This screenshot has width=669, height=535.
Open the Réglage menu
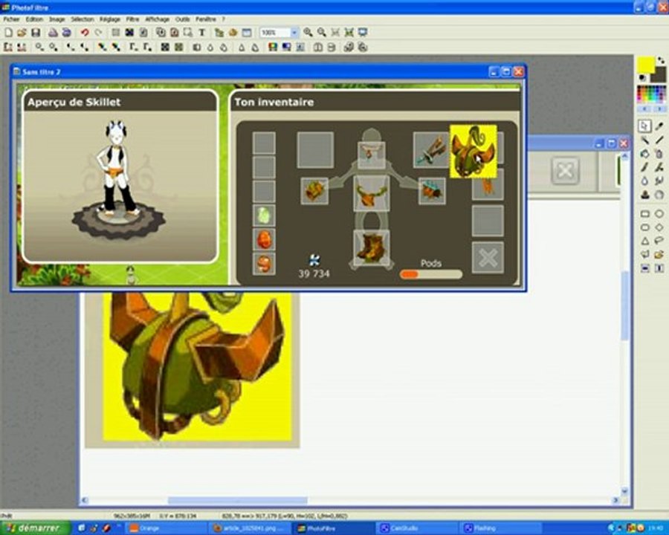110,19
